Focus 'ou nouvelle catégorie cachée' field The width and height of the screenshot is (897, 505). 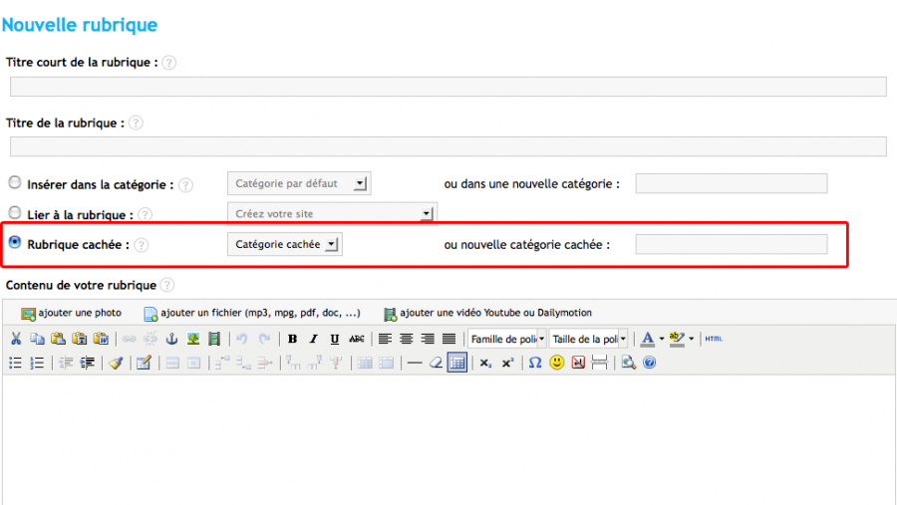click(732, 244)
